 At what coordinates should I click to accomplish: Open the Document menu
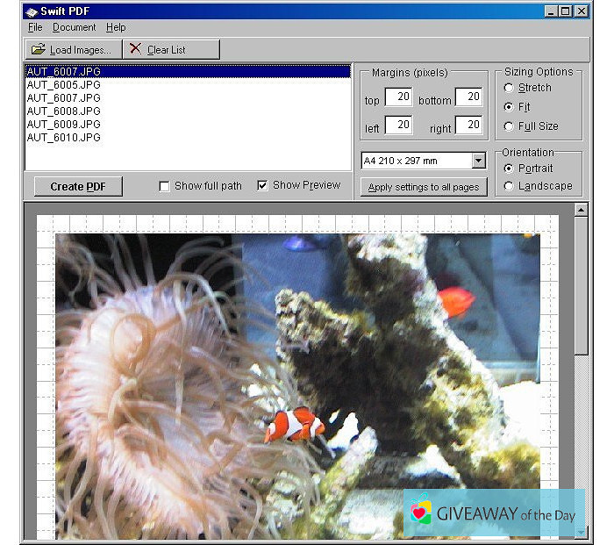[74, 27]
